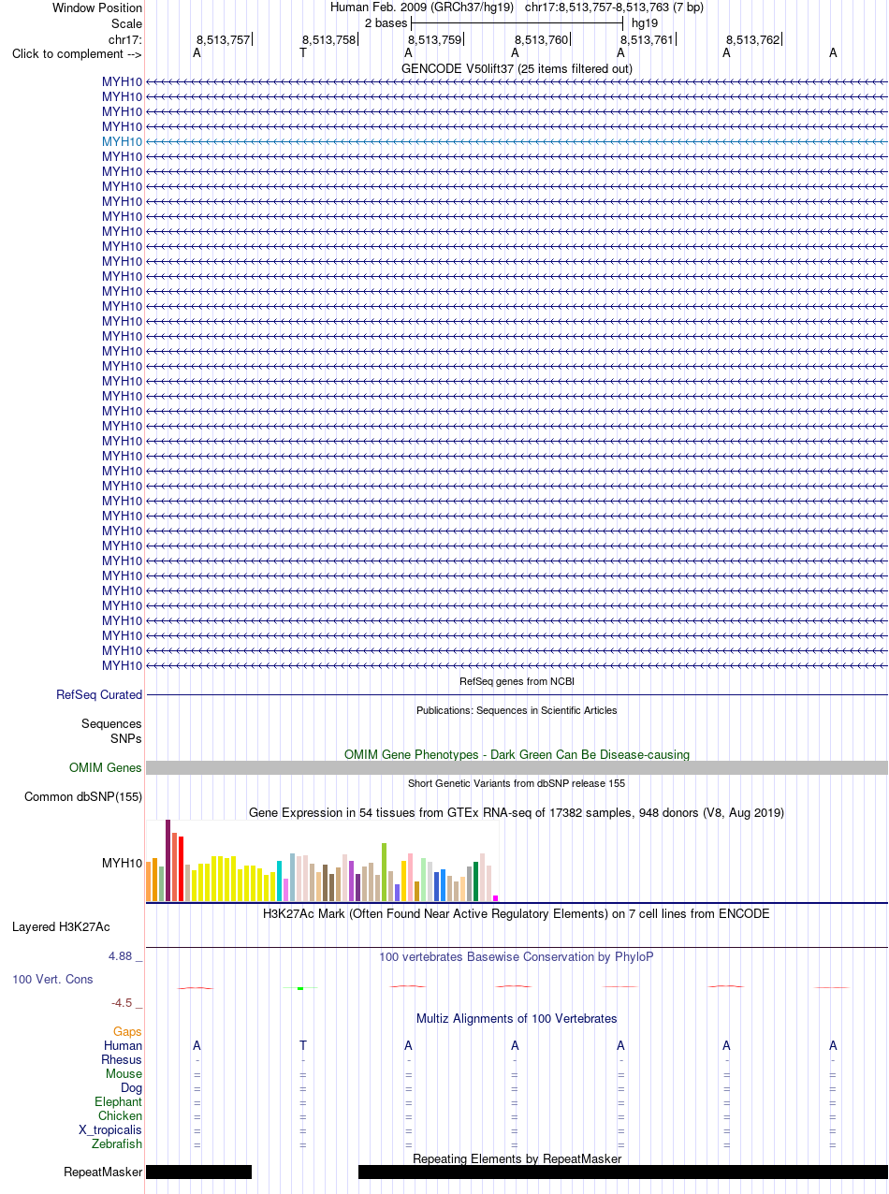Click the Dog species label

click(x=131, y=1087)
